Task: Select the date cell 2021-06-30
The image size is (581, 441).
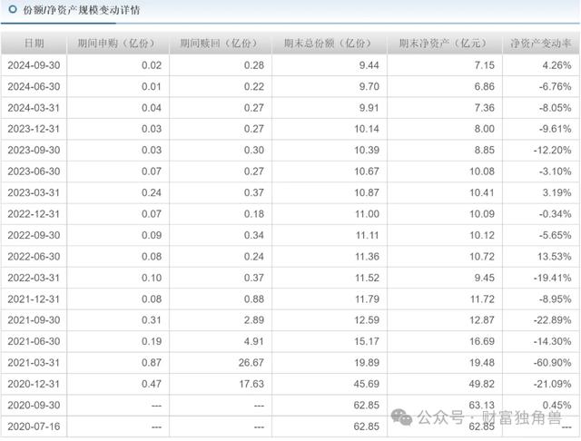Action: coord(34,341)
